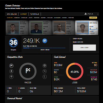
Task: Open the GARAGE sub-menu item
Action: (x=43, y=18)
